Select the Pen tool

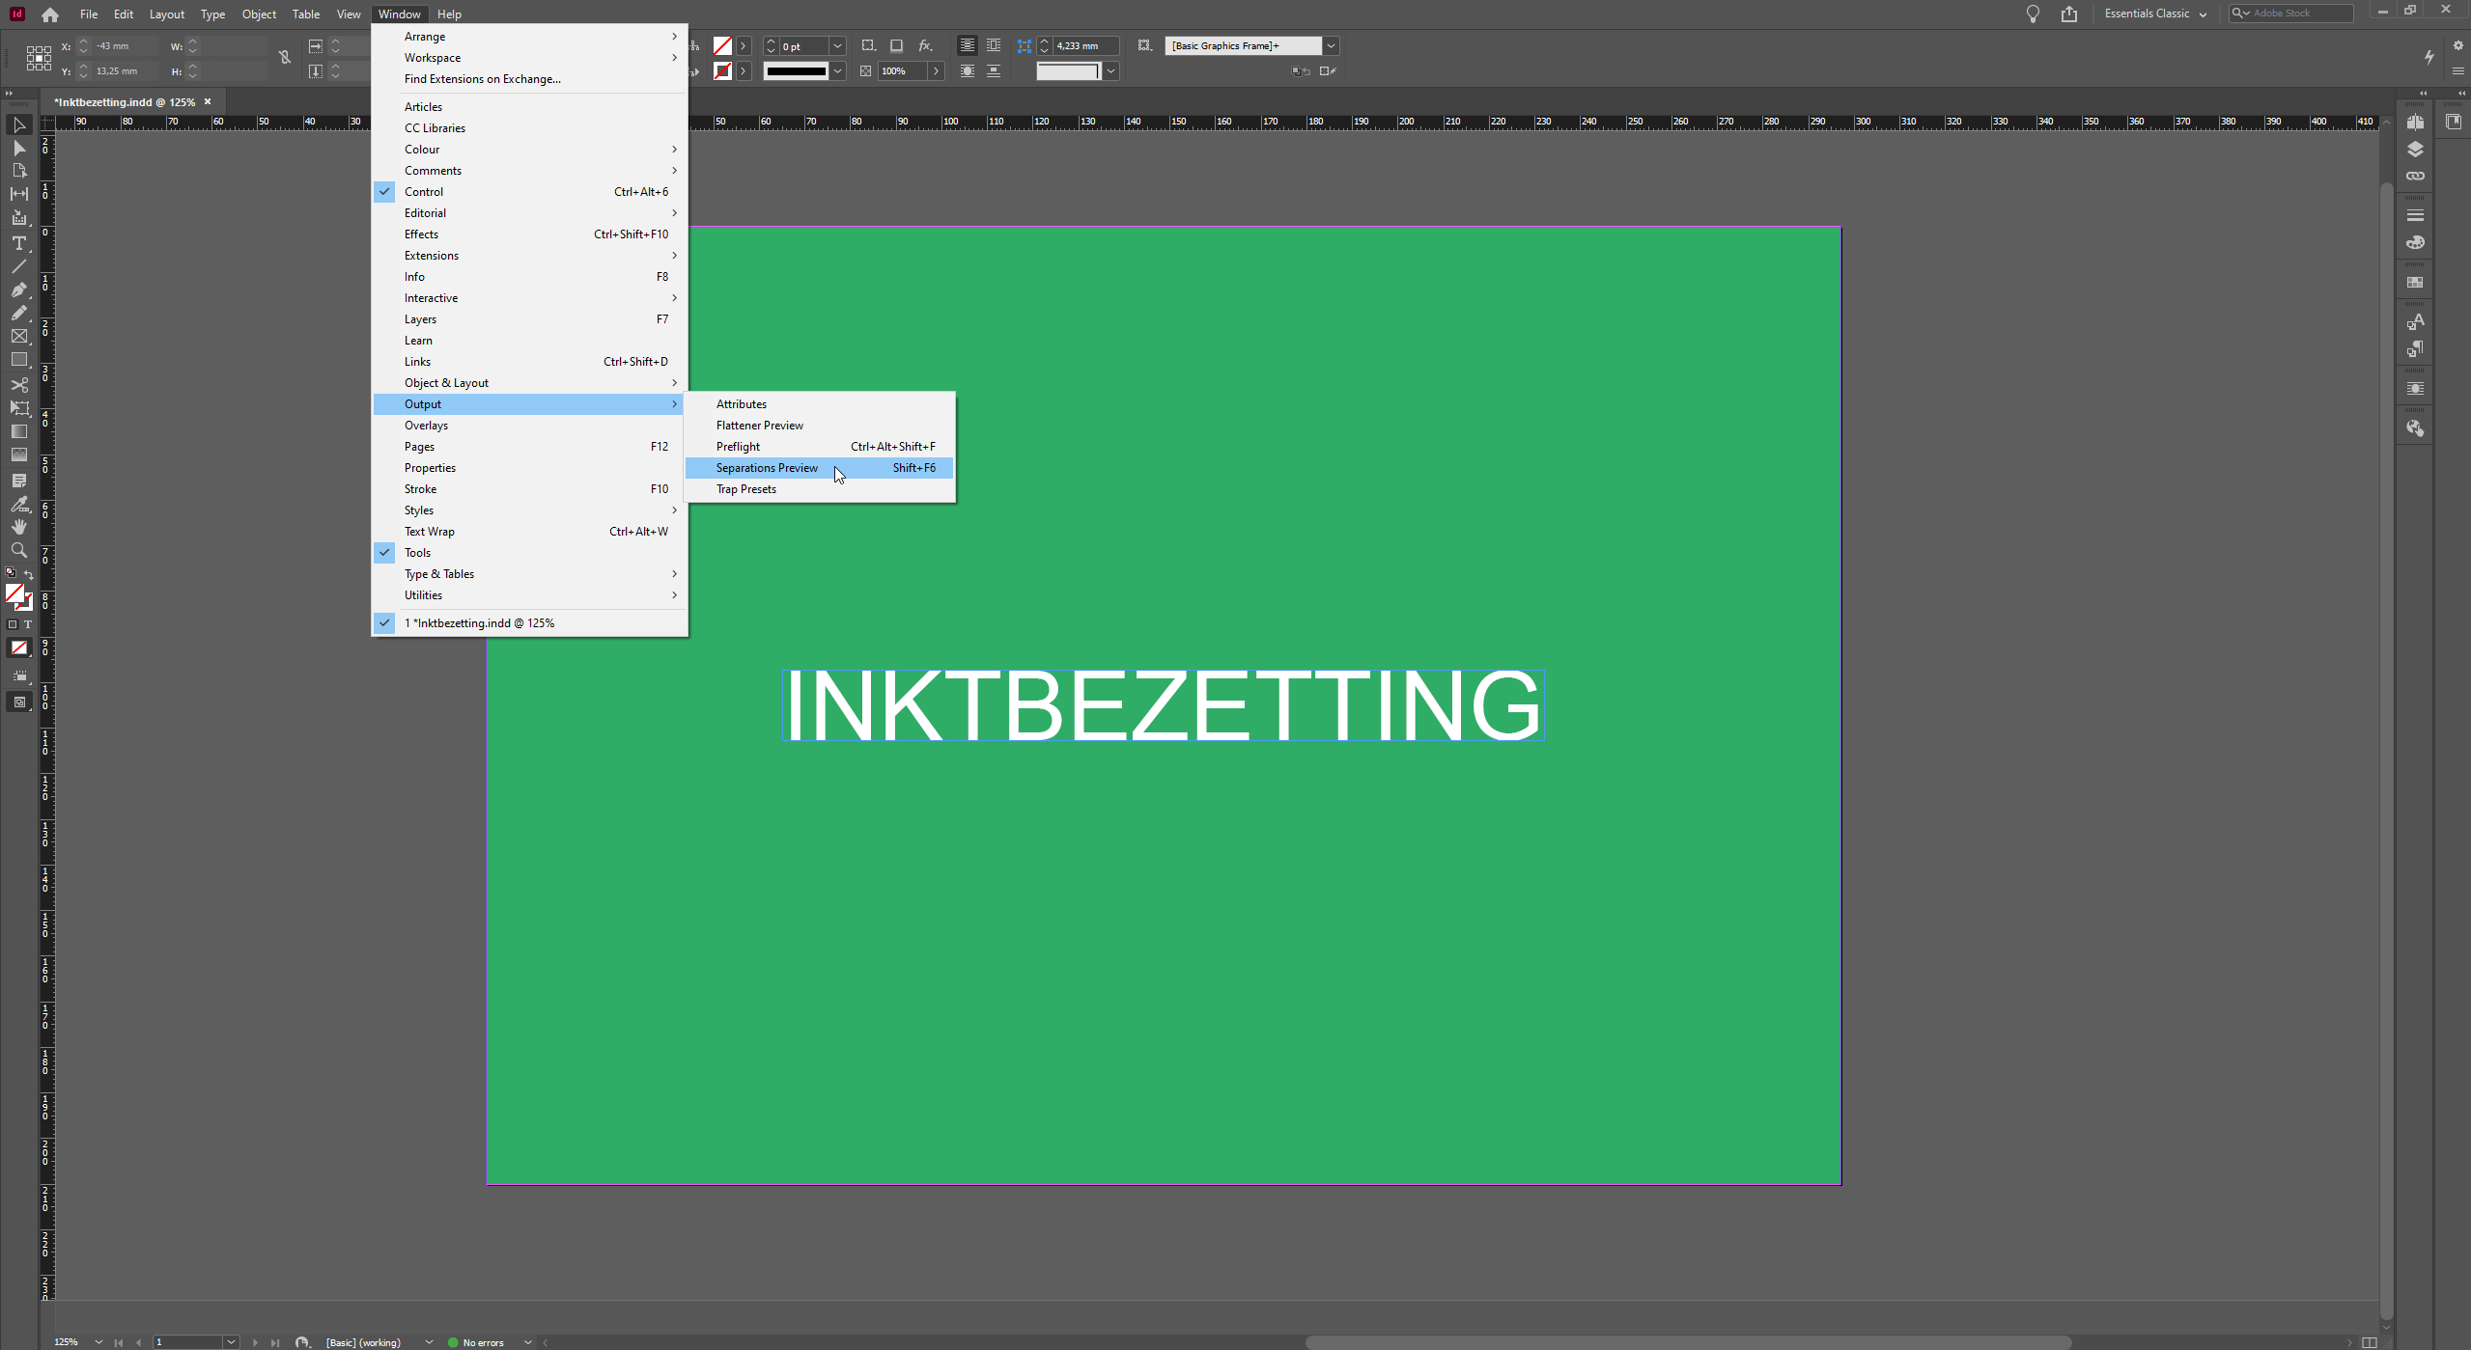coord(18,289)
